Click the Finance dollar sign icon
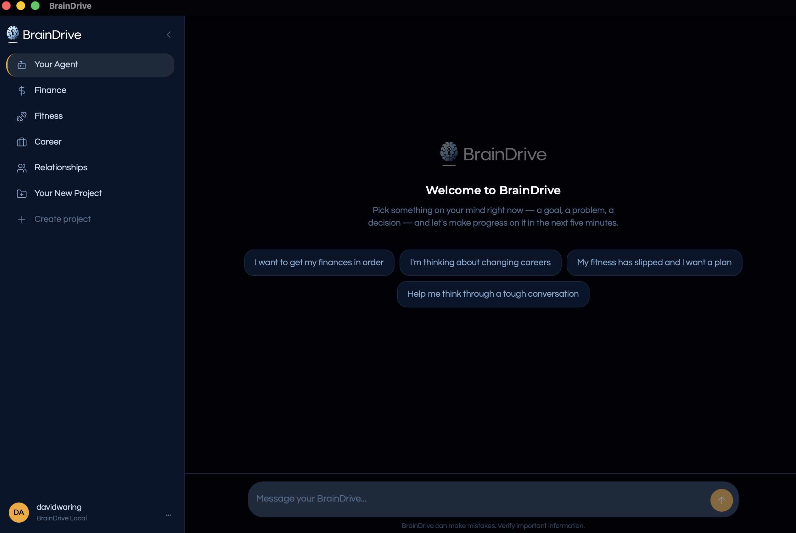The image size is (796, 533). point(22,91)
